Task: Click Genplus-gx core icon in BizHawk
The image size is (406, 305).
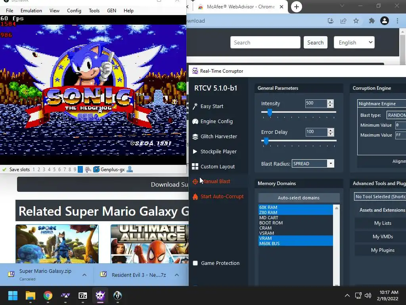Action: coord(96,170)
